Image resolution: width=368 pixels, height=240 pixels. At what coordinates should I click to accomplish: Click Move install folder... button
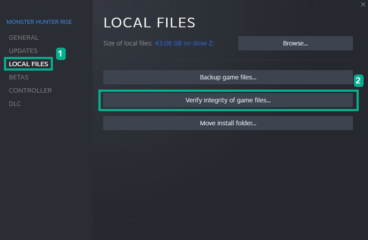tap(228, 123)
